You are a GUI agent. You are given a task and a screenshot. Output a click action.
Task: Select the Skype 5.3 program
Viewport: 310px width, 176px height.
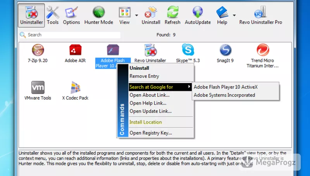[x=188, y=53]
